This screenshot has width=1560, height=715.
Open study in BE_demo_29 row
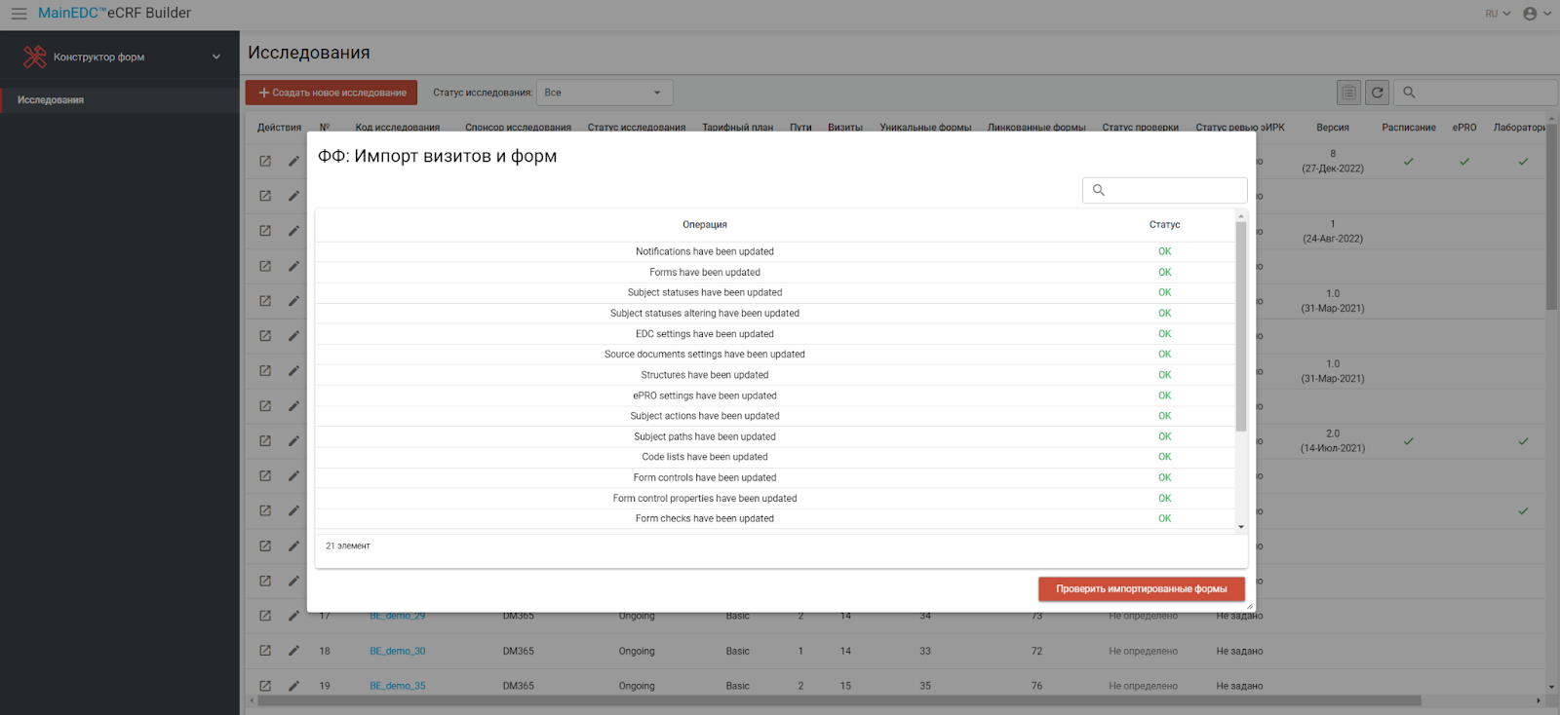pos(265,616)
